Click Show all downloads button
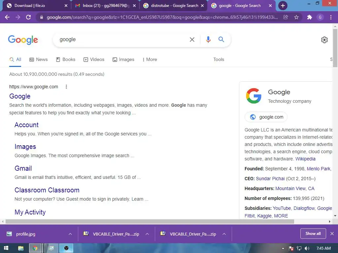 point(313,234)
